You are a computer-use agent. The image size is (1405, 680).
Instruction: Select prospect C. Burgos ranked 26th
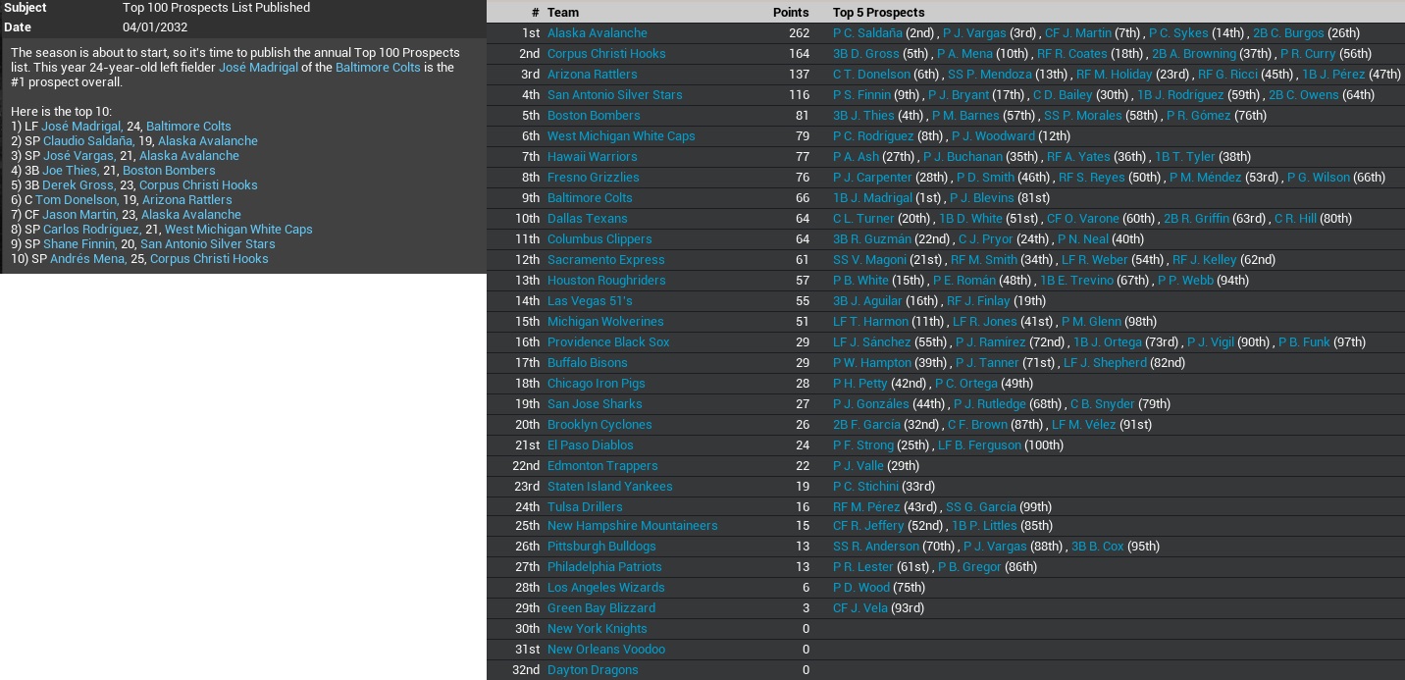pyautogui.click(x=1288, y=32)
